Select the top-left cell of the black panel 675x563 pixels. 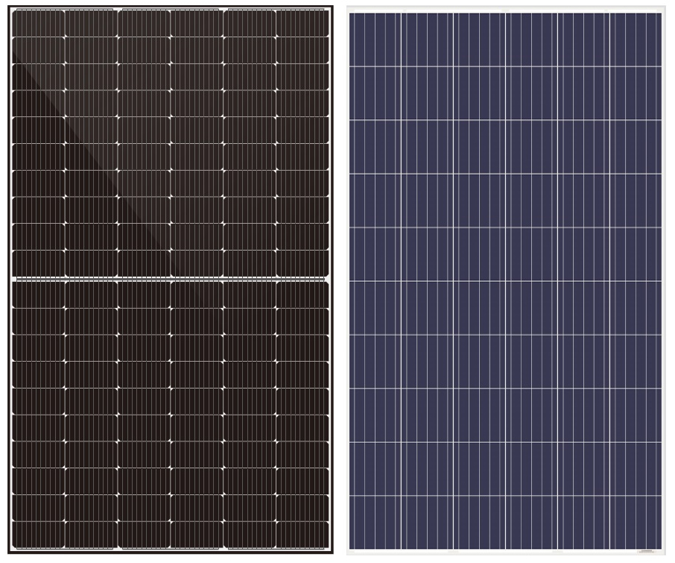pyautogui.click(x=38, y=22)
